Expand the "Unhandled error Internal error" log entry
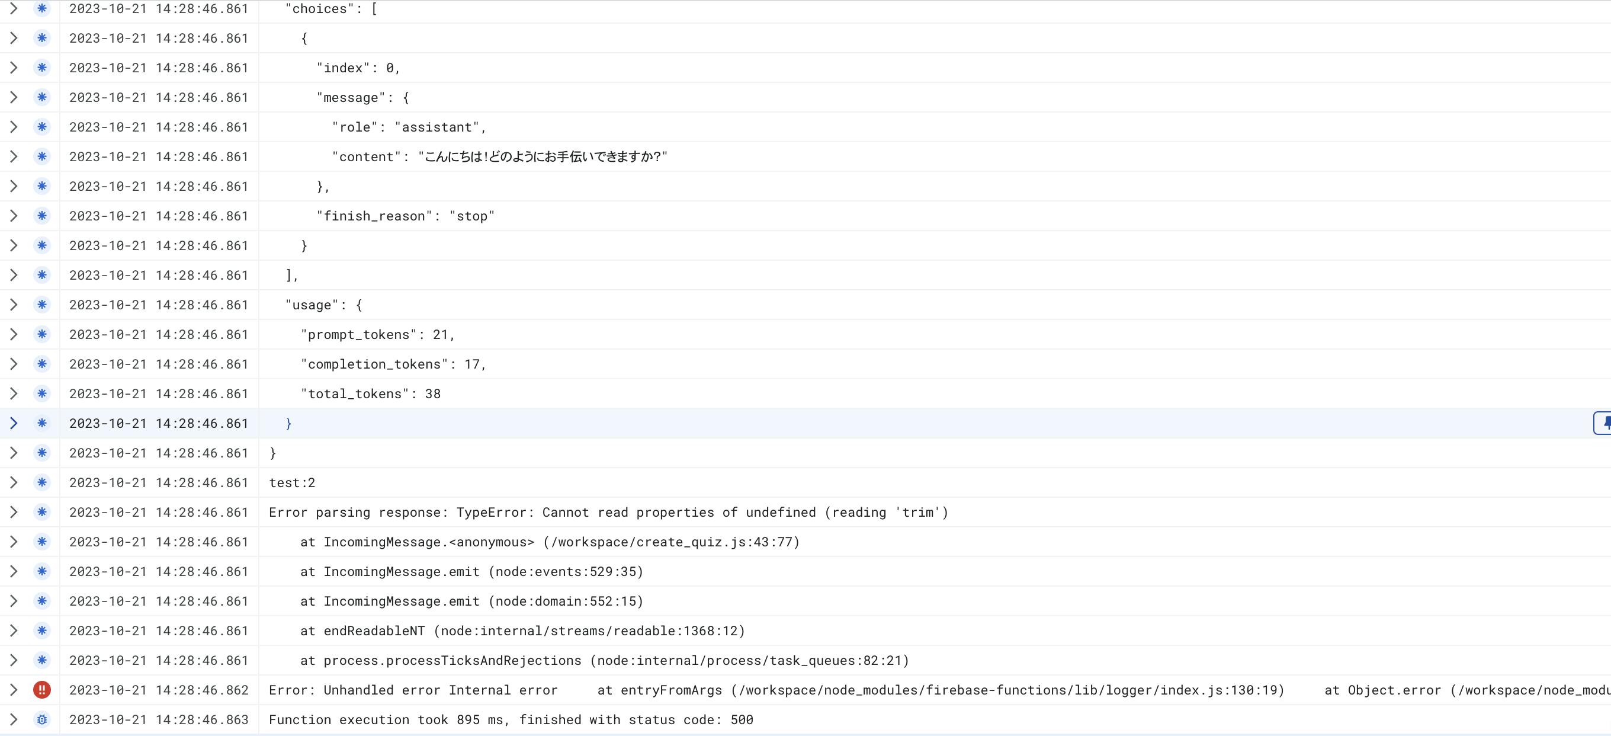Screen dimensions: 1611x736 coord(13,690)
